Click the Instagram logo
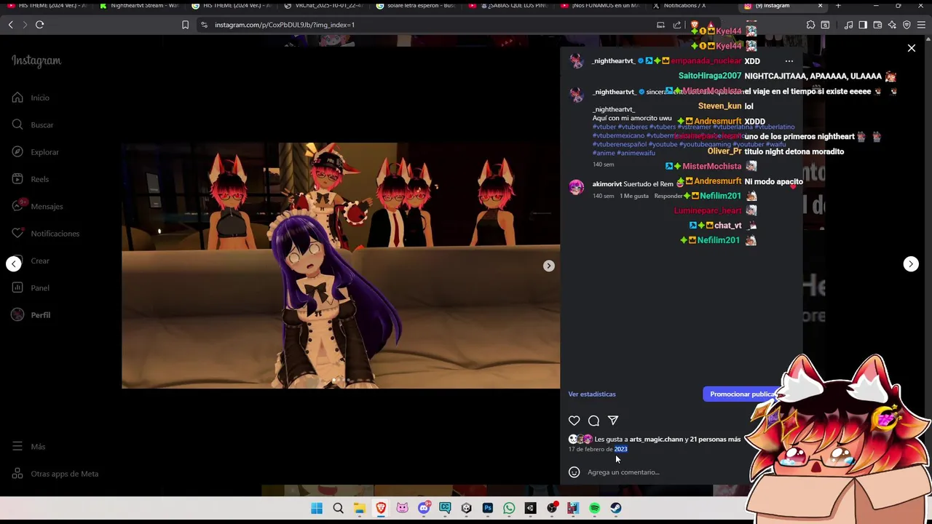 coord(36,61)
